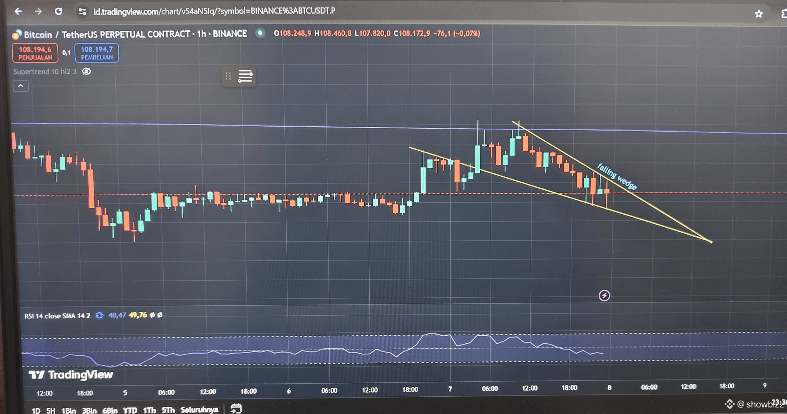The height and width of the screenshot is (414, 787).
Task: Set range to Seluruhnya
Action: coord(199,410)
